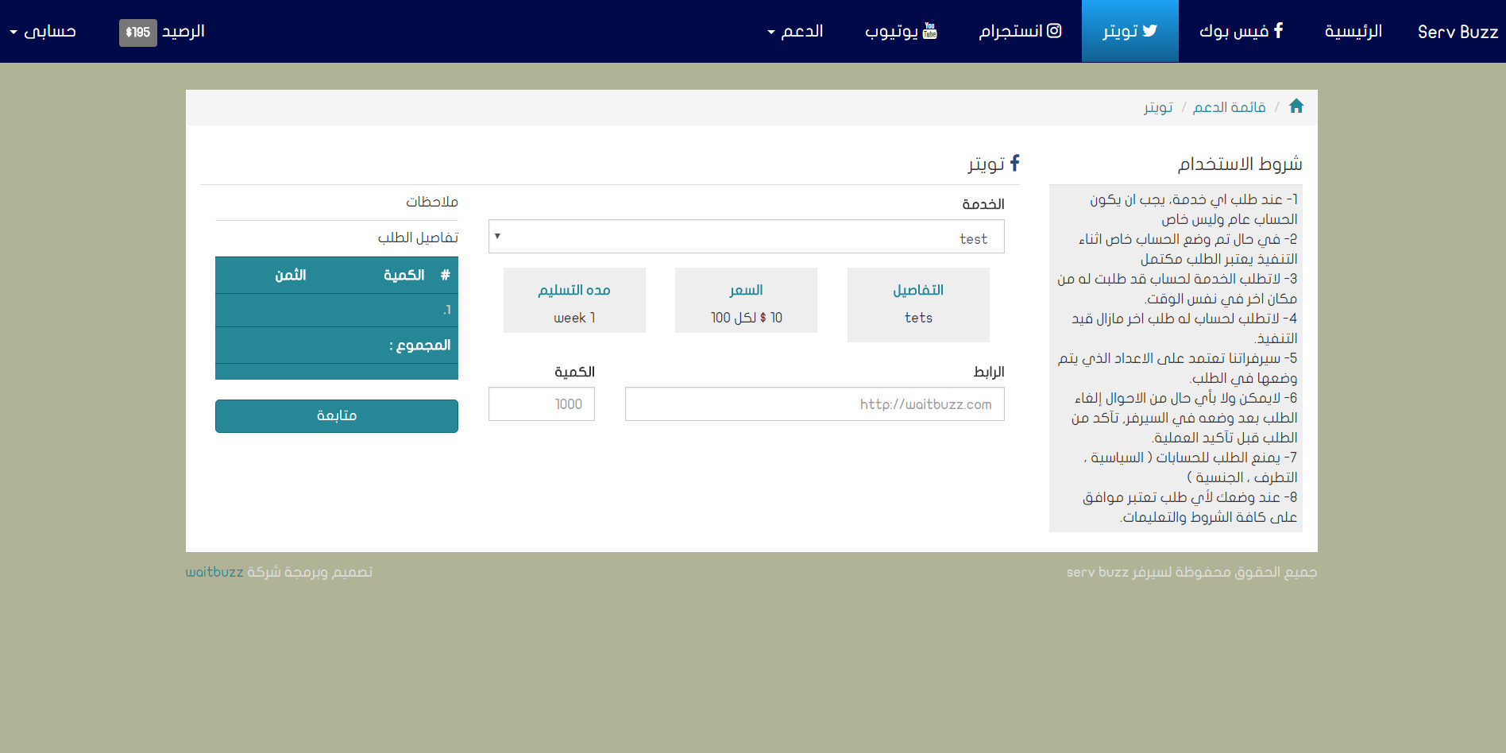Click the التفاصيل details card
1506x753 pixels.
click(x=918, y=305)
